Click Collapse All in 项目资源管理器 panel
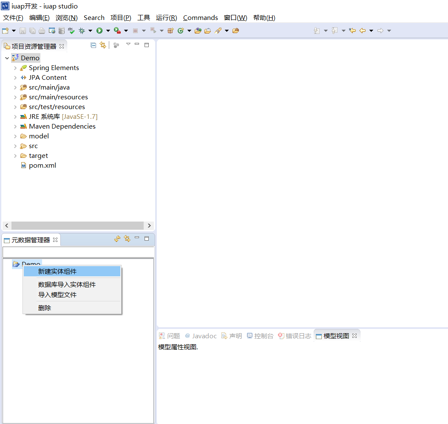 94,45
